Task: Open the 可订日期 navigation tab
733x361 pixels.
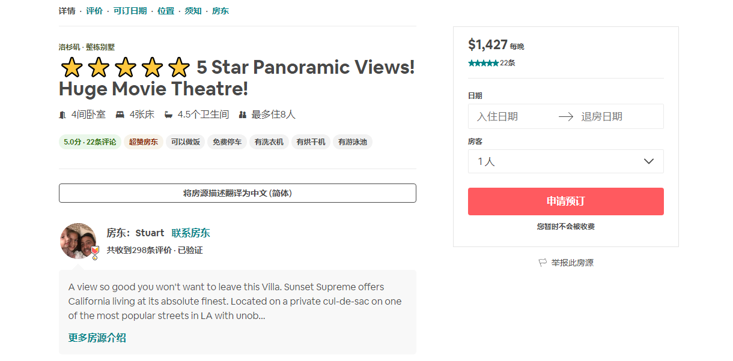Action: coord(130,11)
